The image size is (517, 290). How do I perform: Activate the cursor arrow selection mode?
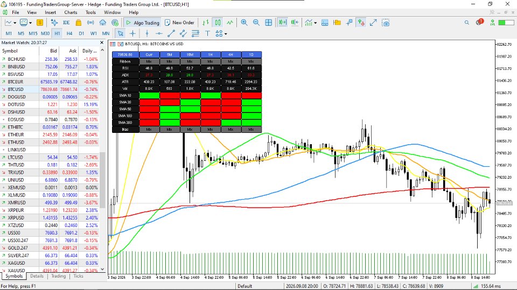120,33
